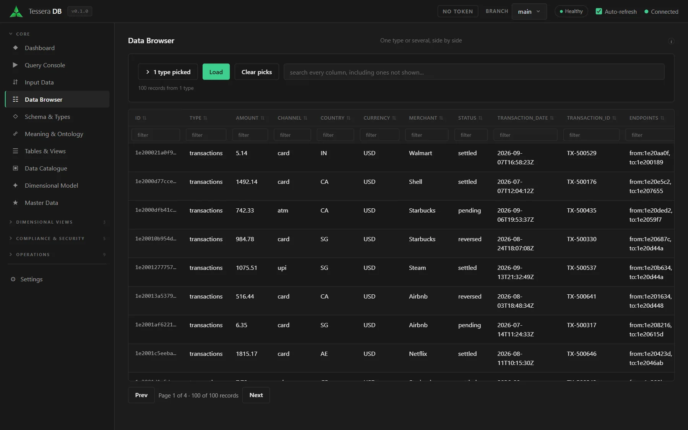Viewport: 688px width, 430px height.
Task: Click the COUNTRY column filter field
Action: point(335,135)
